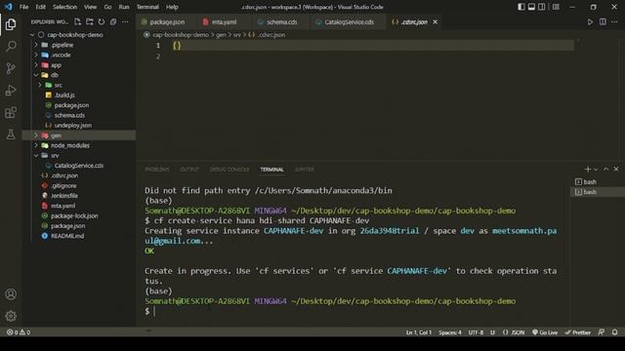625x351 pixels.
Task: Switch to the package.json editor tab
Action: 167,21
